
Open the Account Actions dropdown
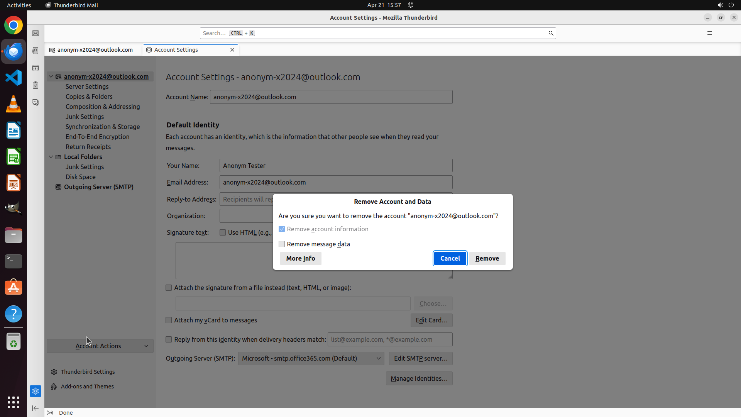pos(100,346)
